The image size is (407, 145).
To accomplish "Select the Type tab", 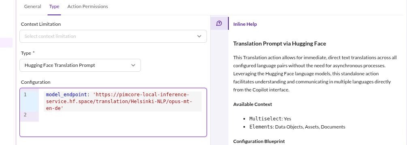I will click(x=54, y=6).
